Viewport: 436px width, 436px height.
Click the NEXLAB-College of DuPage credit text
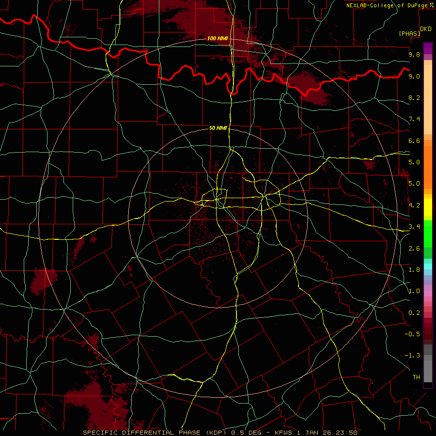(x=387, y=5)
